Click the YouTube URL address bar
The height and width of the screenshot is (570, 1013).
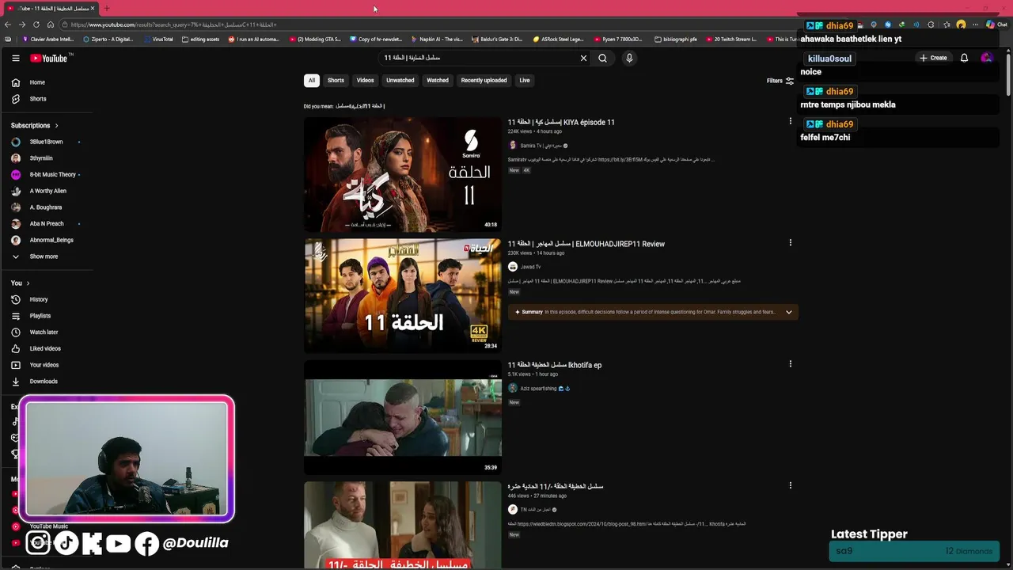coord(427,25)
